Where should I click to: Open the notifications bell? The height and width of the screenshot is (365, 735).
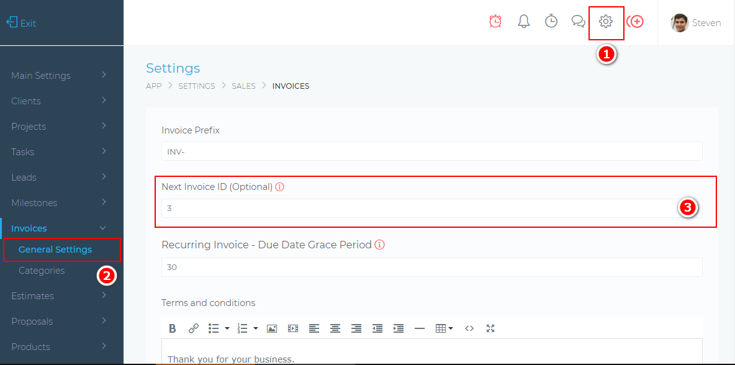tap(524, 22)
